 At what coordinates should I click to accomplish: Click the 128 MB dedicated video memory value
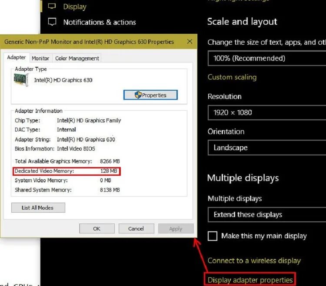pyautogui.click(x=109, y=171)
